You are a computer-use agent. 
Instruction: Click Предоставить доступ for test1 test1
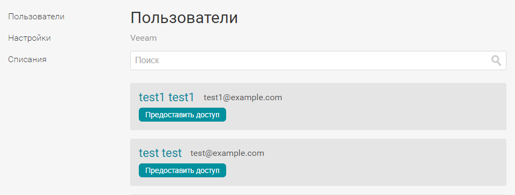(x=182, y=115)
